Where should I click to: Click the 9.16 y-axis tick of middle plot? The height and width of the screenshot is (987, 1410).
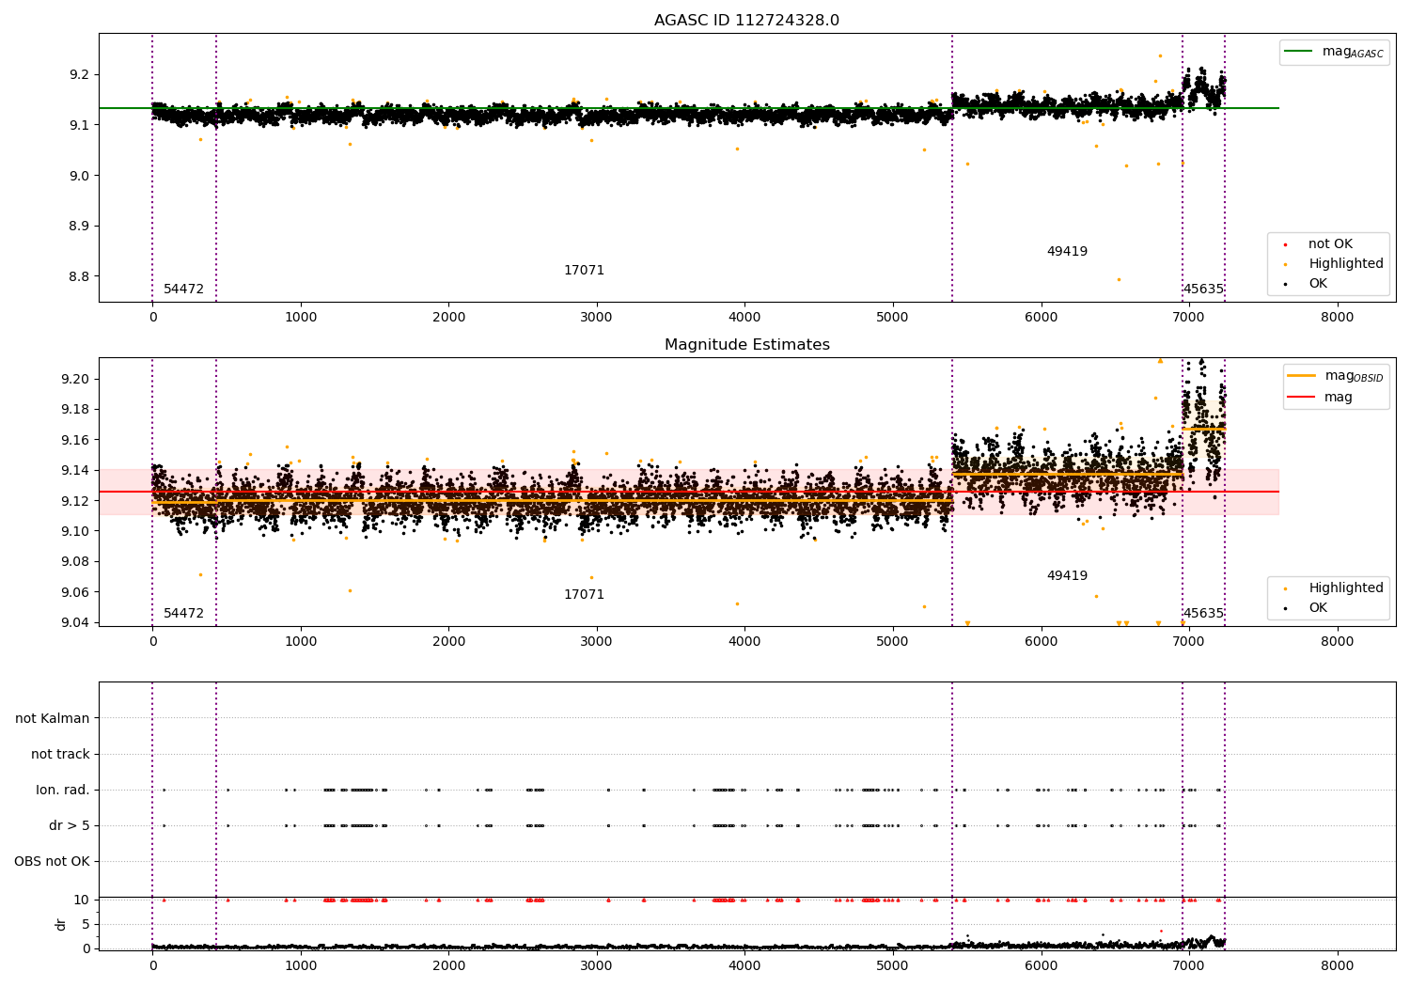(x=75, y=440)
